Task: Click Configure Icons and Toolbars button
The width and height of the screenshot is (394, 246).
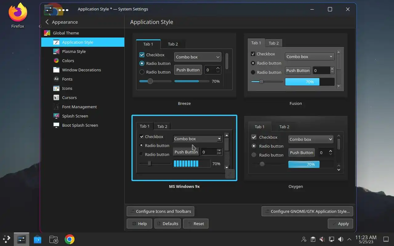Action: click(x=160, y=211)
